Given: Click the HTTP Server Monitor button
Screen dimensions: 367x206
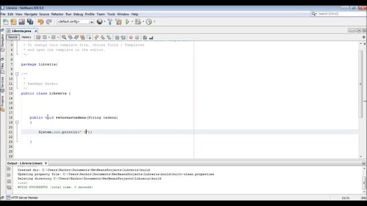Looking at the screenshot, I should coord(22,197).
